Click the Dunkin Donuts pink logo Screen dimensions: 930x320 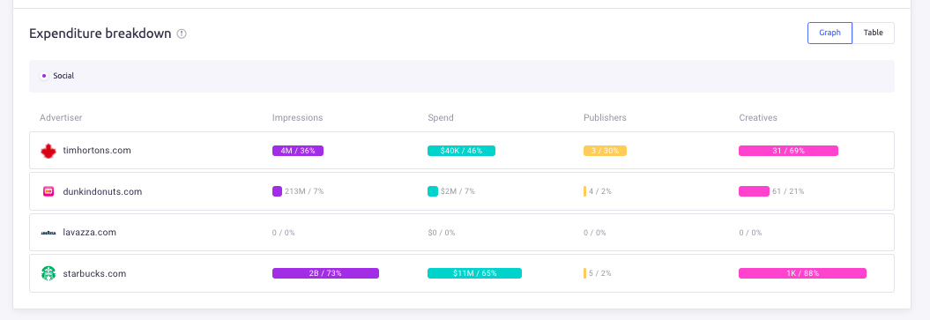point(48,191)
